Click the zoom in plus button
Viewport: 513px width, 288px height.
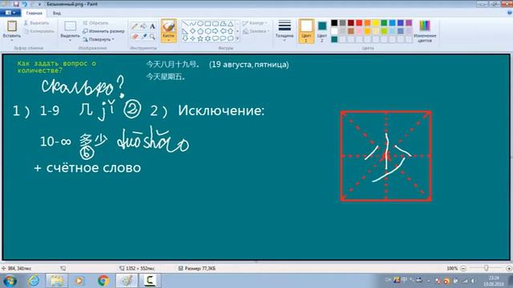[x=509, y=269]
